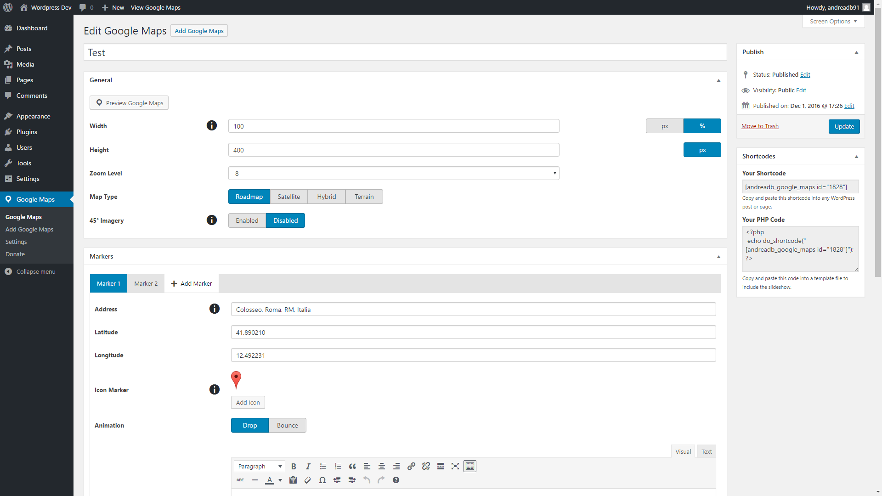
Task: Choose Drop marker animation
Action: click(250, 425)
